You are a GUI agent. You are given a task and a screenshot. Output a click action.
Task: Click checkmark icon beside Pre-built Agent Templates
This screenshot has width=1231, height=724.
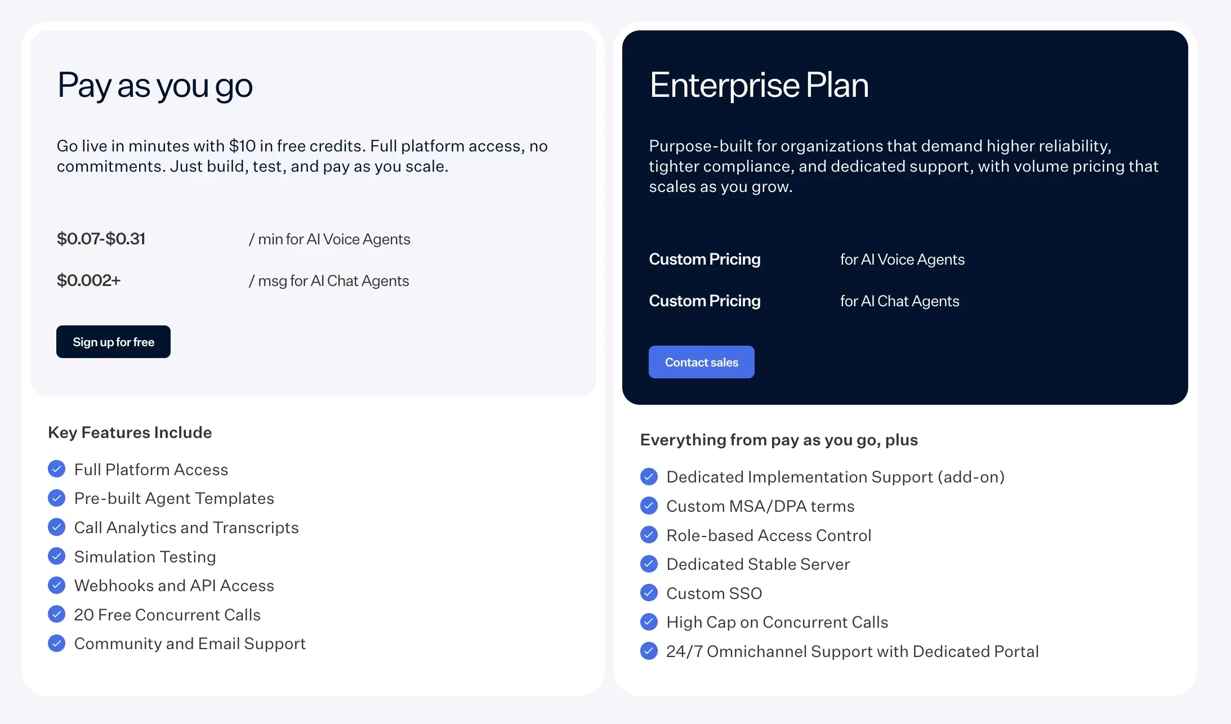56,498
